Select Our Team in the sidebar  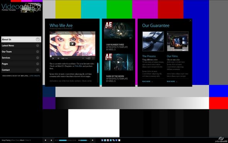click(21, 52)
